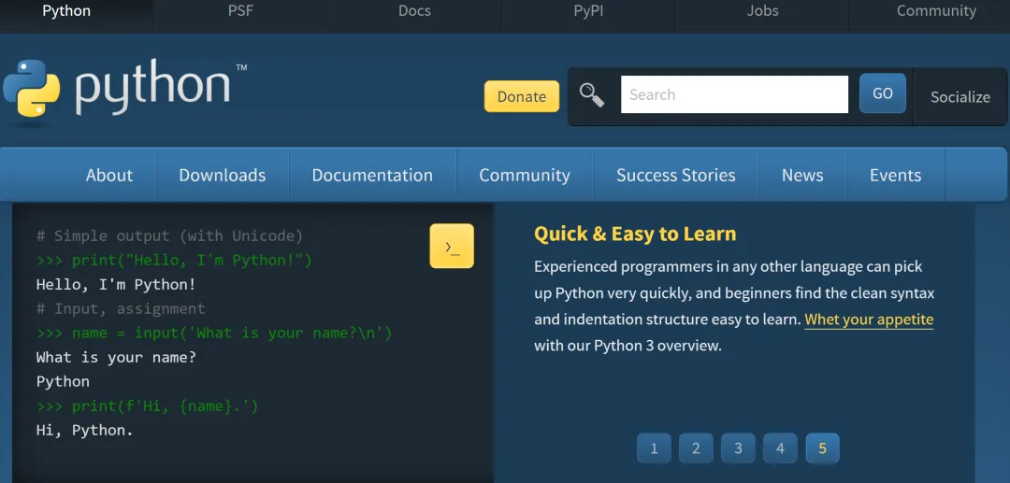
Task: Show slide 3 in the carousel
Action: click(738, 448)
